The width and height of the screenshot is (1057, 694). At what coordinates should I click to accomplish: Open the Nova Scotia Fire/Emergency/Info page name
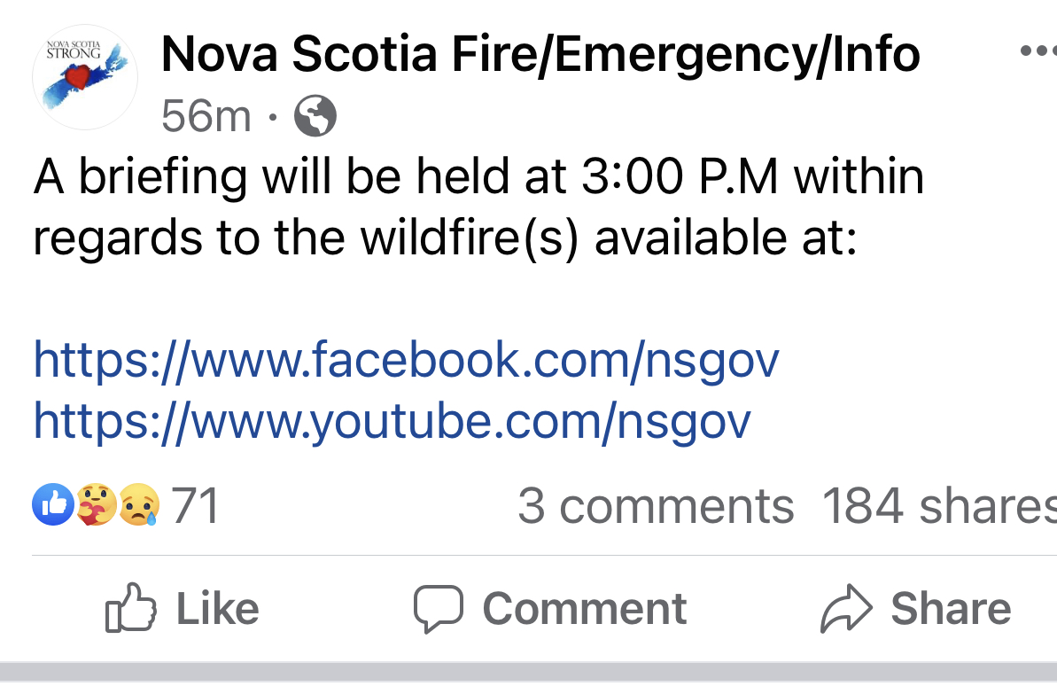point(540,55)
